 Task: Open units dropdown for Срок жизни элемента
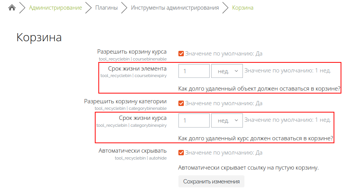coord(227,71)
